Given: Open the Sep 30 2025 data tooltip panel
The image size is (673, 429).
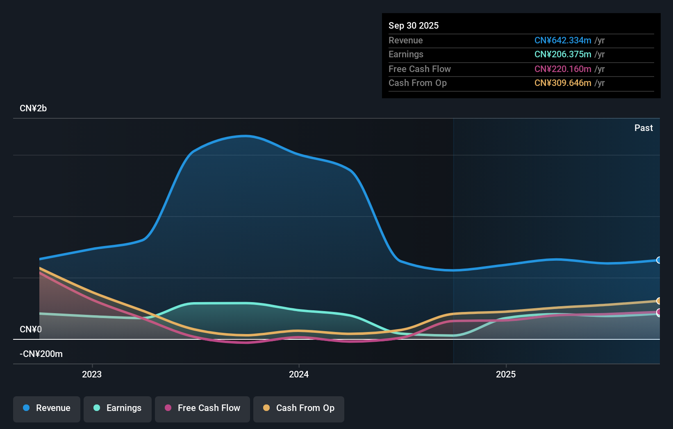Looking at the screenshot, I should [521, 55].
